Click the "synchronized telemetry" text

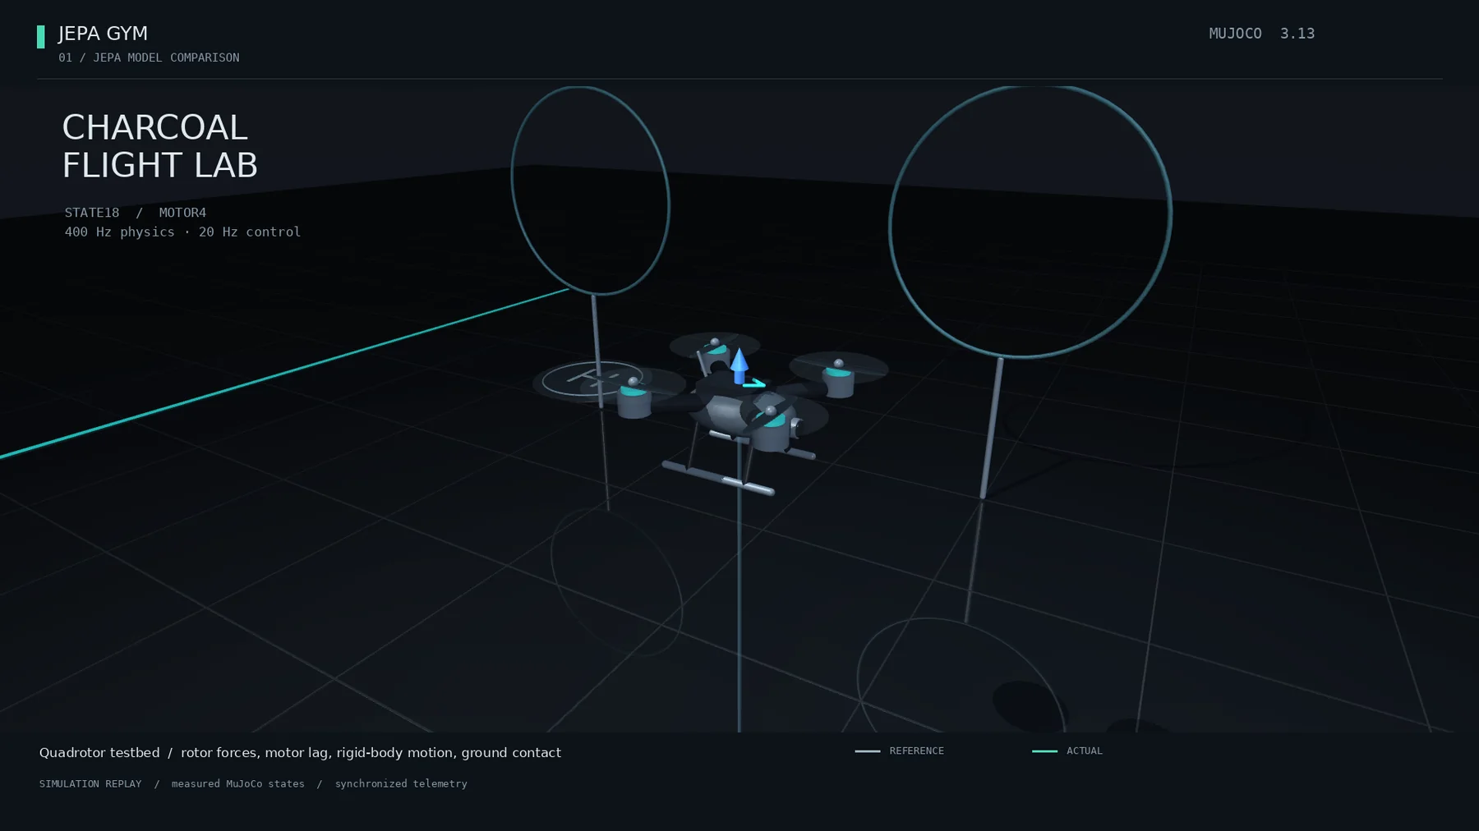(401, 784)
